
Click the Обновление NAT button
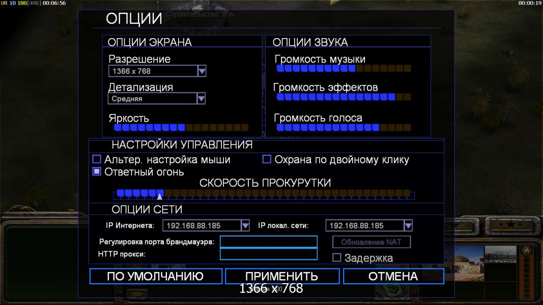point(371,242)
